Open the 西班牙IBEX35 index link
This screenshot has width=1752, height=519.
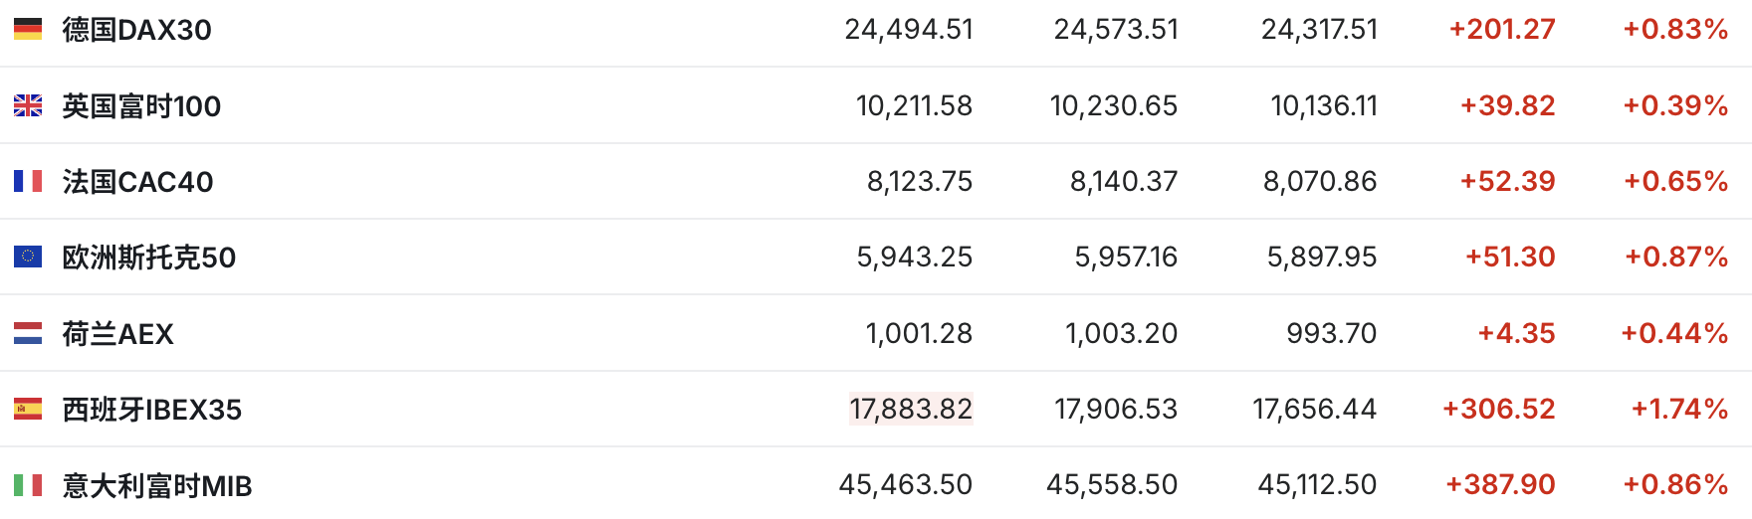(151, 410)
